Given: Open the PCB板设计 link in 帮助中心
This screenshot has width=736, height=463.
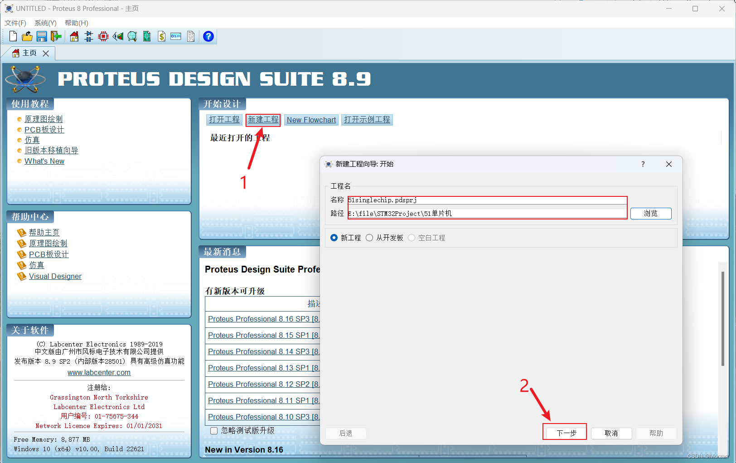Looking at the screenshot, I should tap(49, 254).
